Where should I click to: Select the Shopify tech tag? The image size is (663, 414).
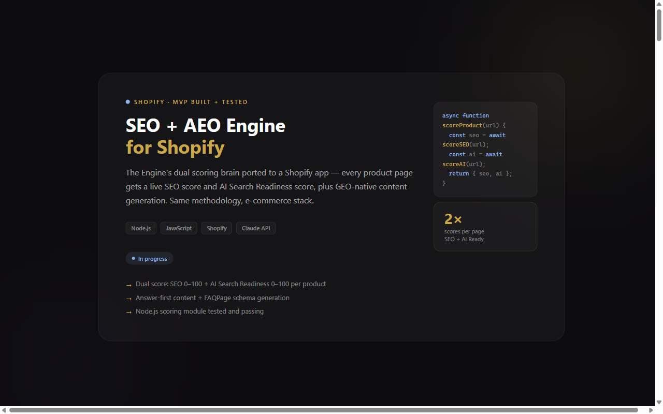tap(217, 228)
